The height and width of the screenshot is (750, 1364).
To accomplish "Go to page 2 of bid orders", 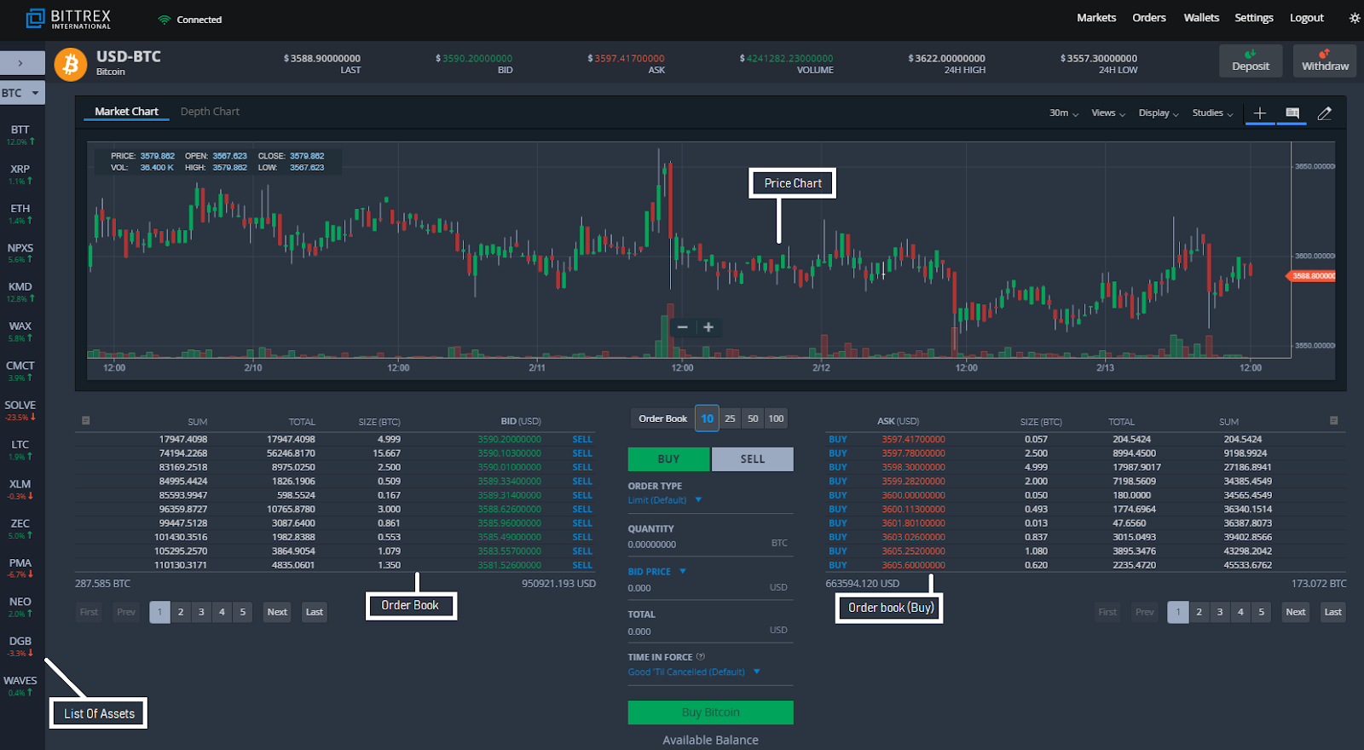I will point(181,612).
